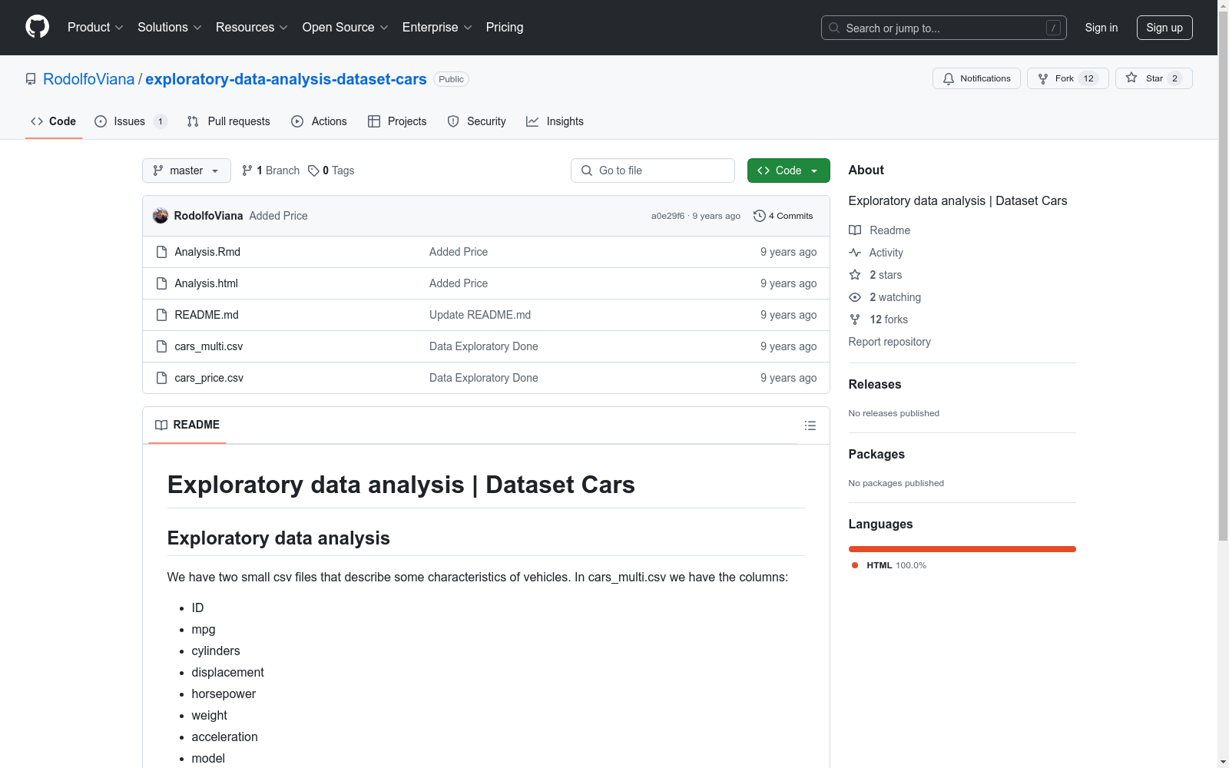The width and height of the screenshot is (1229, 768).
Task: Click the Notifications bell button
Action: click(976, 78)
